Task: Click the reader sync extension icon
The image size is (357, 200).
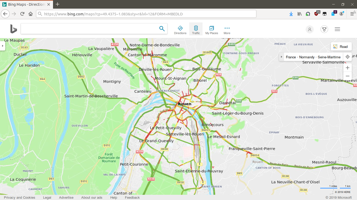Action: 308,14
